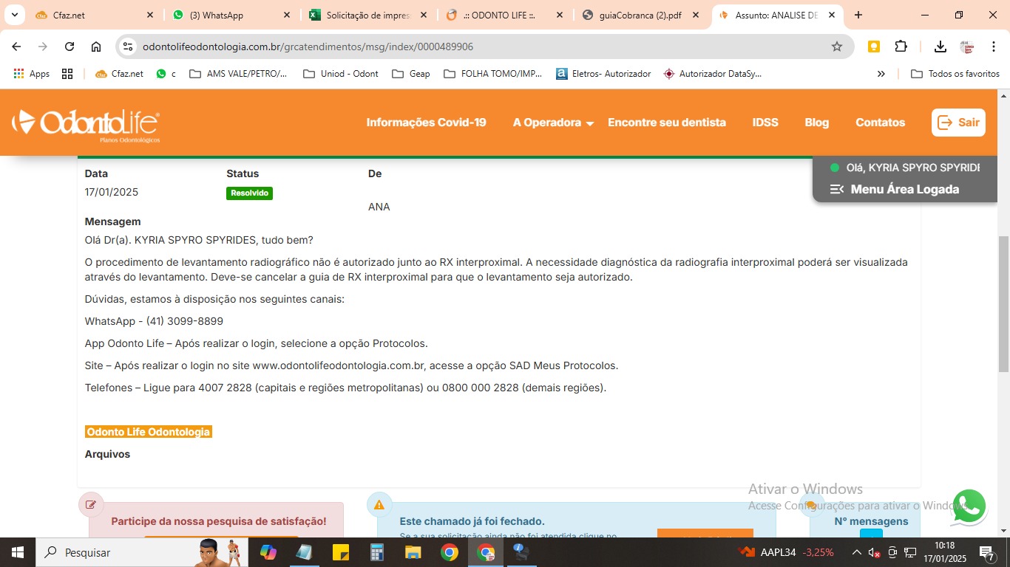Open site information icon in address bar

click(x=128, y=47)
